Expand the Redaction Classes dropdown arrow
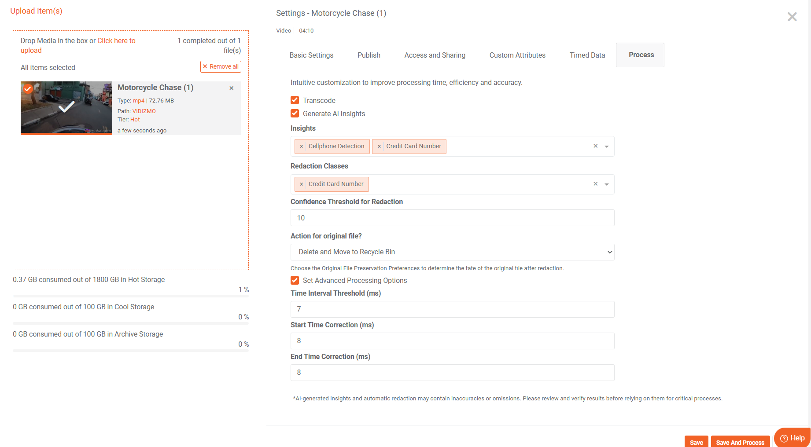The height and width of the screenshot is (447, 811). click(x=607, y=184)
